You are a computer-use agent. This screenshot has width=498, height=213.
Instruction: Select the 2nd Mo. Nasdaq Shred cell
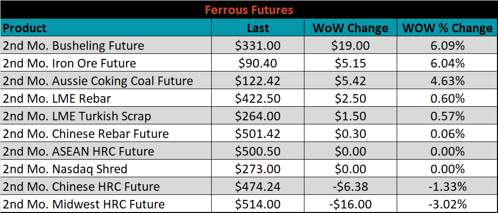(106, 169)
